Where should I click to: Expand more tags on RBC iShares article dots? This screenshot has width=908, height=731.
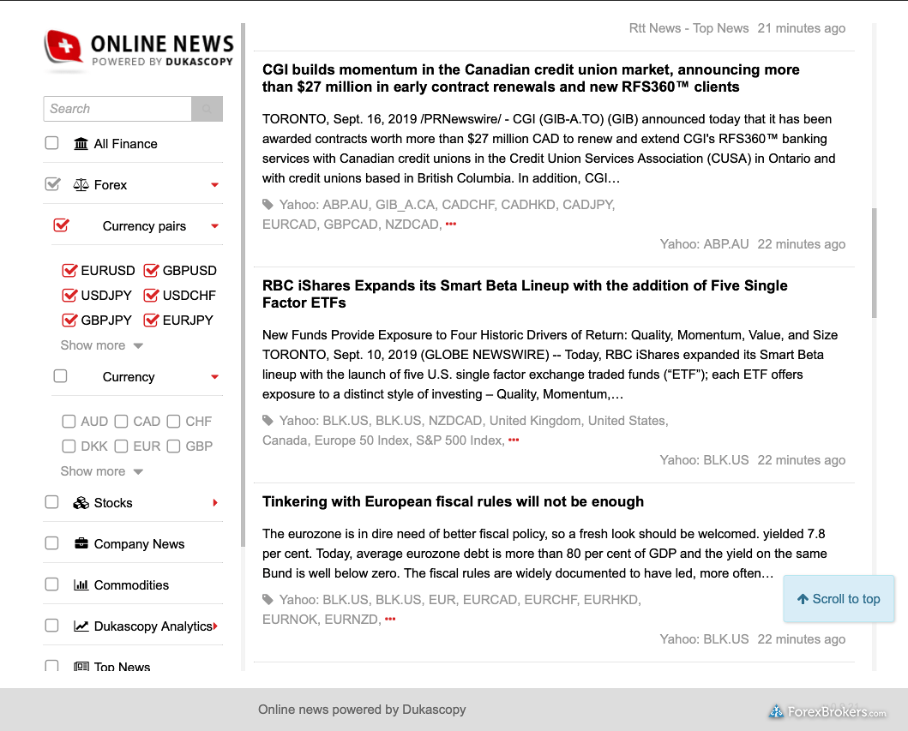click(514, 440)
